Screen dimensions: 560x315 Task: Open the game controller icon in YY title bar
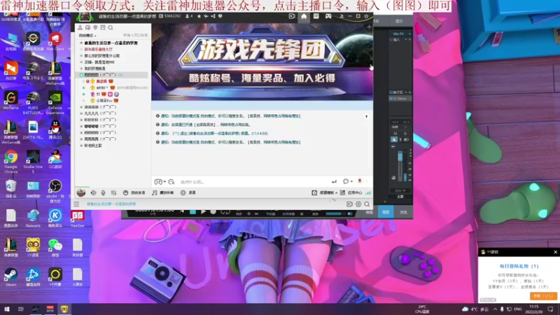click(x=328, y=16)
